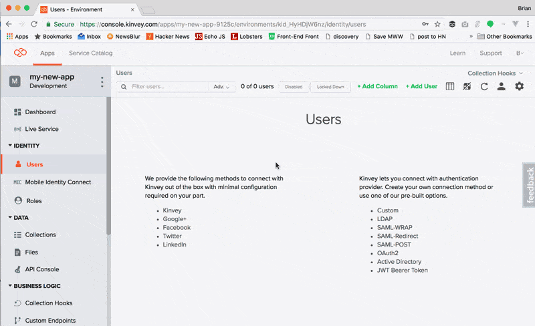Open the Adv. search dropdown
The image size is (535, 326).
(x=223, y=87)
